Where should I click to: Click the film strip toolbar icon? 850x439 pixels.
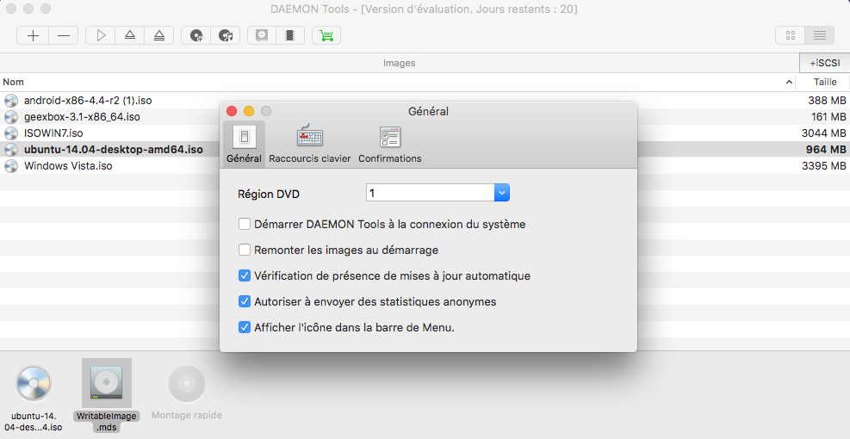click(290, 36)
